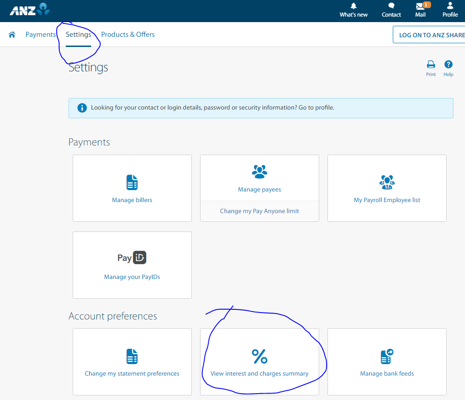This screenshot has height=400, width=465.
Task: Click the Settings page heading
Action: point(88,68)
